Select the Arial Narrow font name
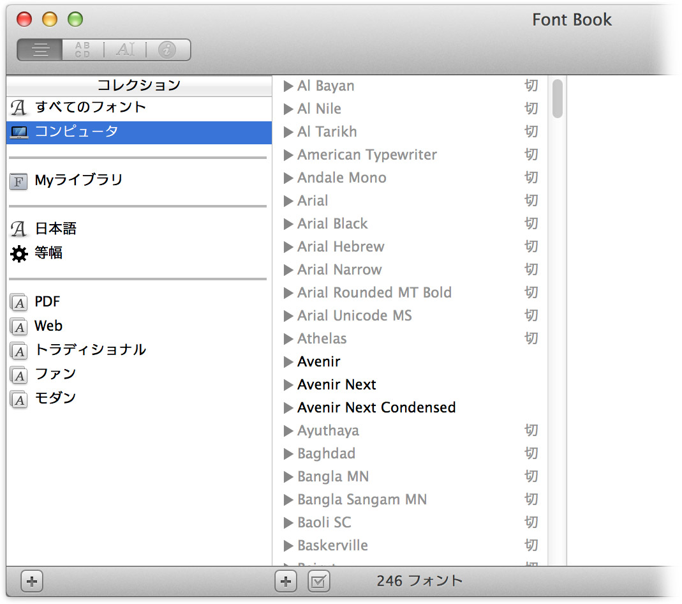The width and height of the screenshot is (682, 604). coord(339,270)
